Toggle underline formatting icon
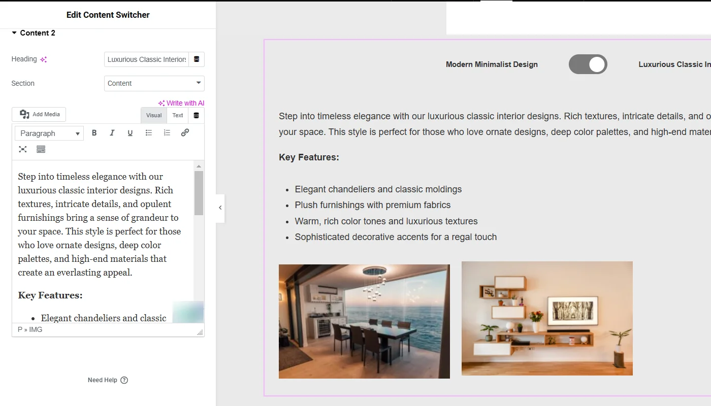Screen dimensions: 711x406 click(x=130, y=133)
